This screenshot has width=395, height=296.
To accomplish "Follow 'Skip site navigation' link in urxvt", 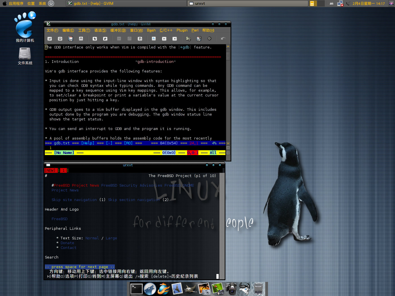I will point(74,200).
